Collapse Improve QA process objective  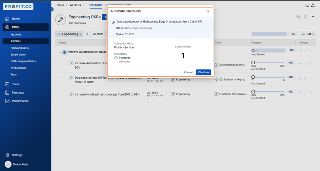click(60, 52)
